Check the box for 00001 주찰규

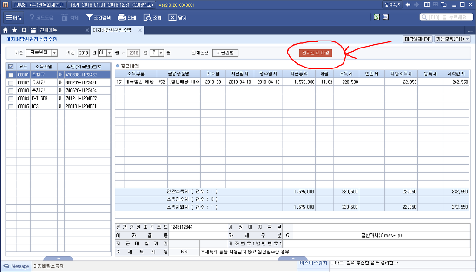pos(11,75)
